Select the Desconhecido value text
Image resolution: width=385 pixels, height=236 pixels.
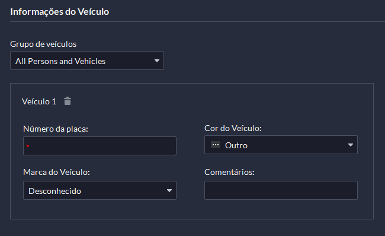(x=54, y=191)
